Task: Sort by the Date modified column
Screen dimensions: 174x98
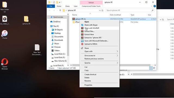Action: tap(115, 15)
